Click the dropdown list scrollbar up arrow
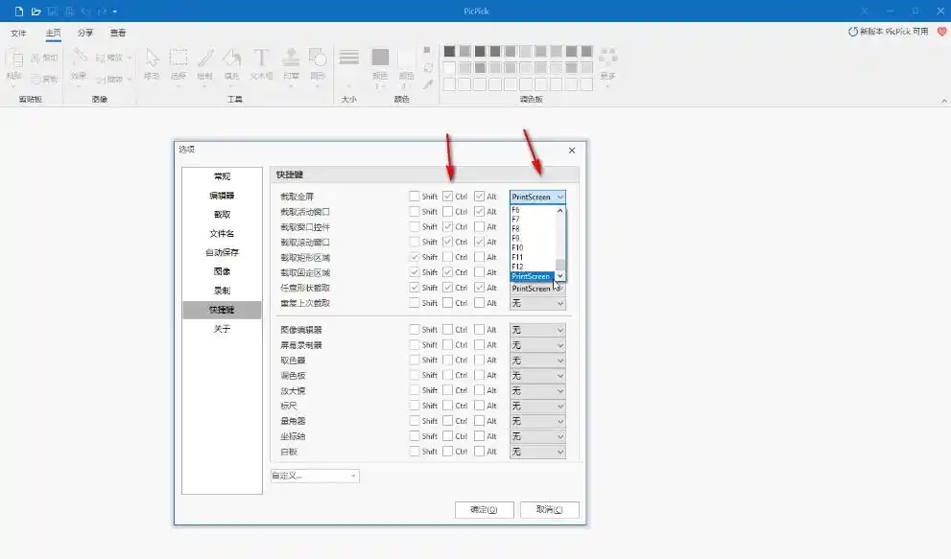951x559 pixels. (x=560, y=210)
